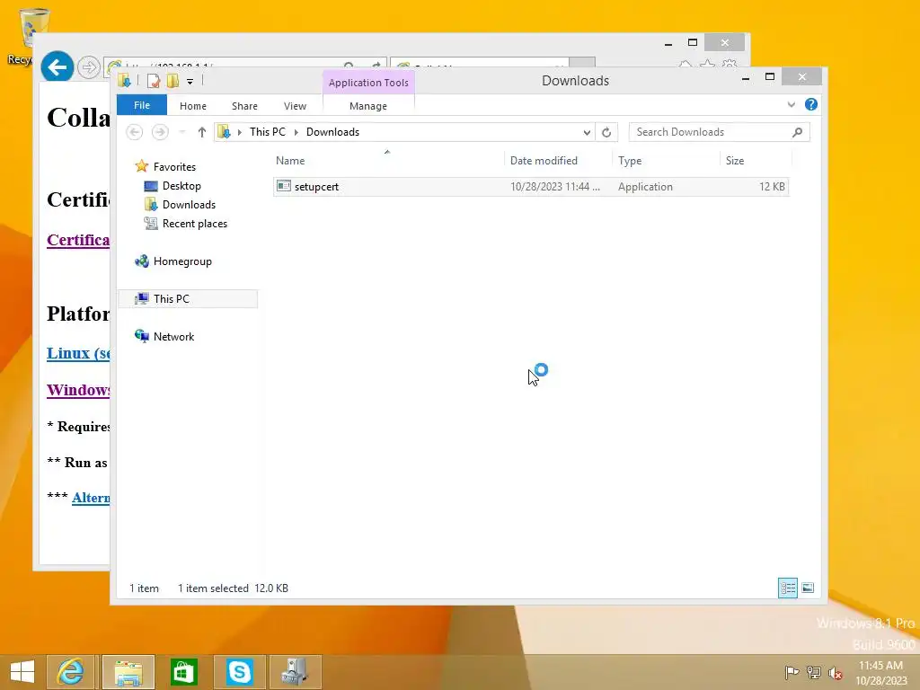Expand the chevron after This PC breadcrumb

click(x=296, y=132)
